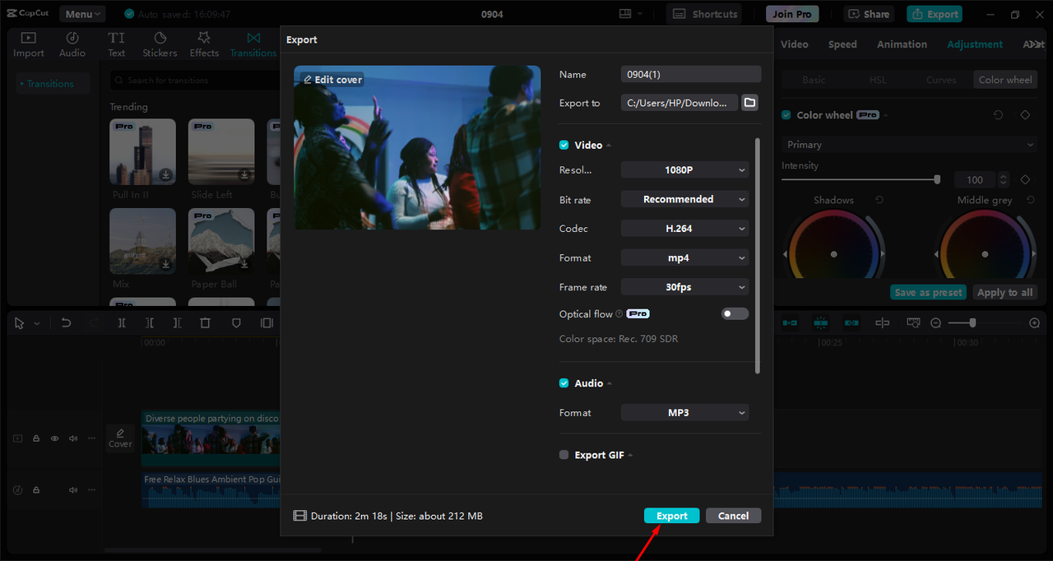Image resolution: width=1053 pixels, height=561 pixels.
Task: Open the Menu dropdown in title bar
Action: pos(83,14)
